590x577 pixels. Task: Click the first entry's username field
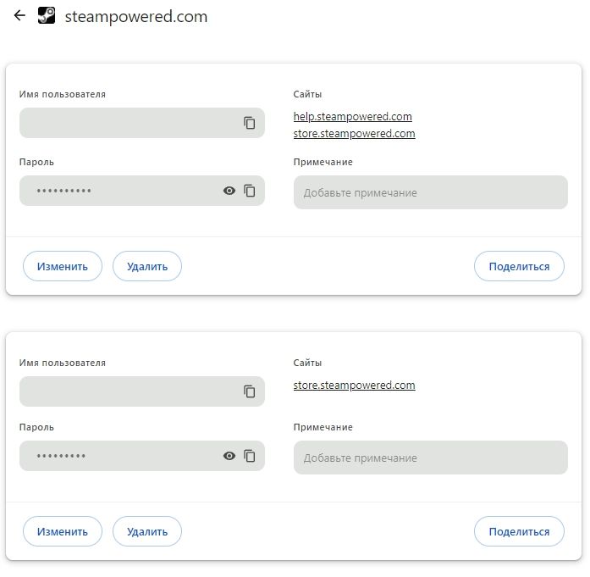142,123
